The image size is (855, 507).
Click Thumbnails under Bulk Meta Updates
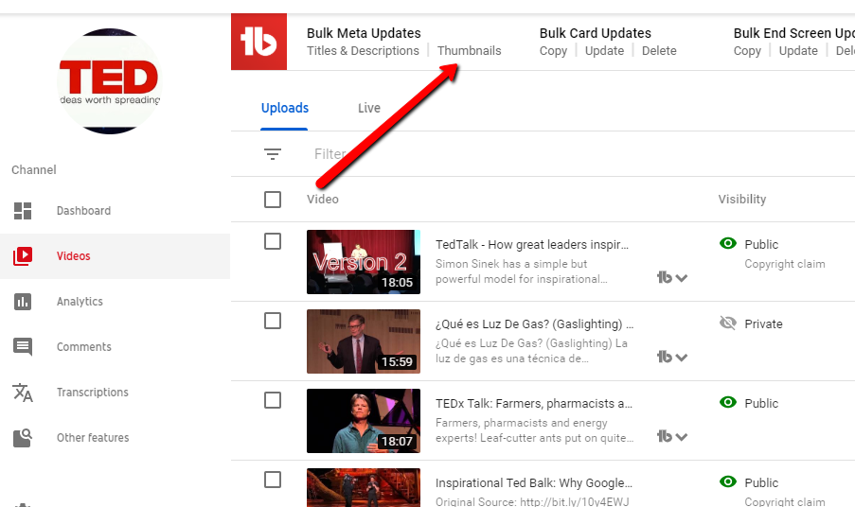point(470,51)
